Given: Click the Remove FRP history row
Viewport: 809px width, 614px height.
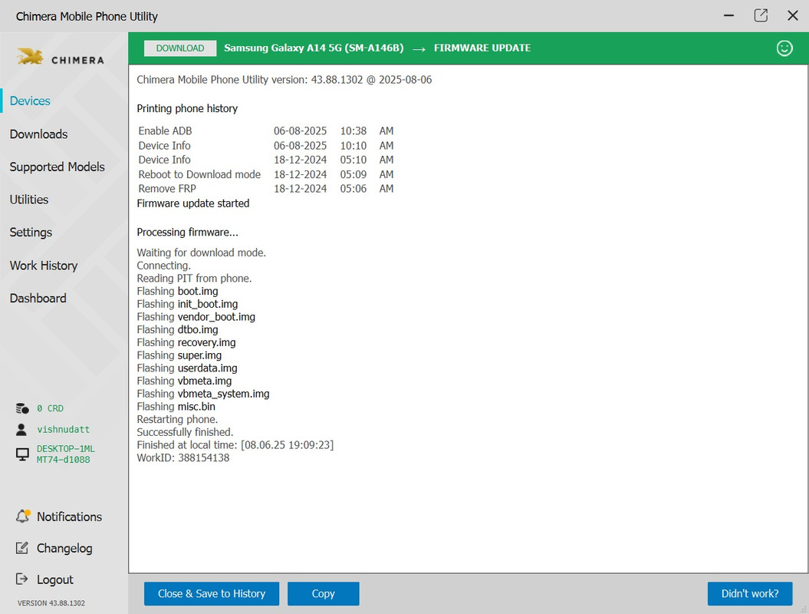Looking at the screenshot, I should (266, 189).
